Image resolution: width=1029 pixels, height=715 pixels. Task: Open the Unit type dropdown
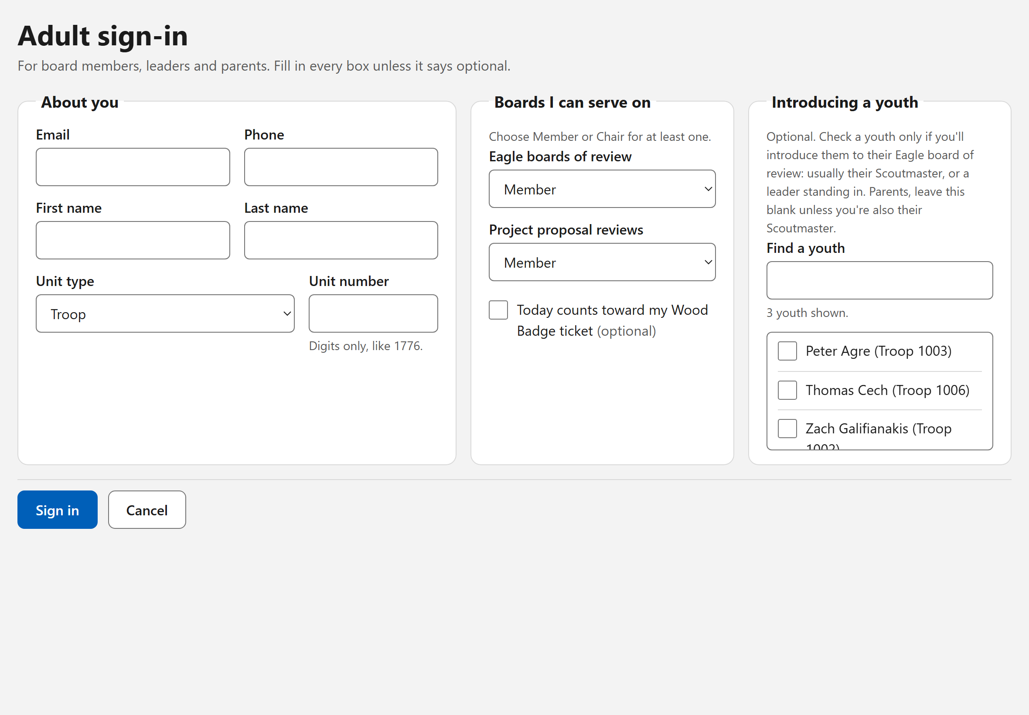[165, 313]
